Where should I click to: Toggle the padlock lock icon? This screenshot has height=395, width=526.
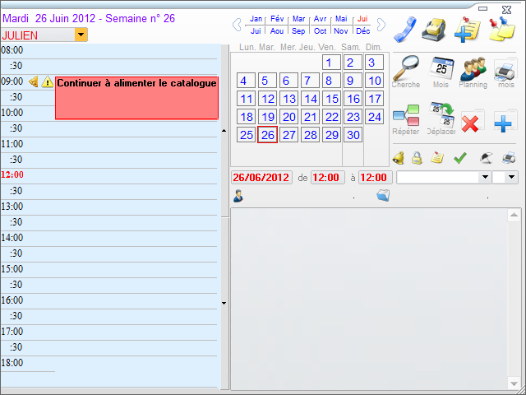coord(417,157)
